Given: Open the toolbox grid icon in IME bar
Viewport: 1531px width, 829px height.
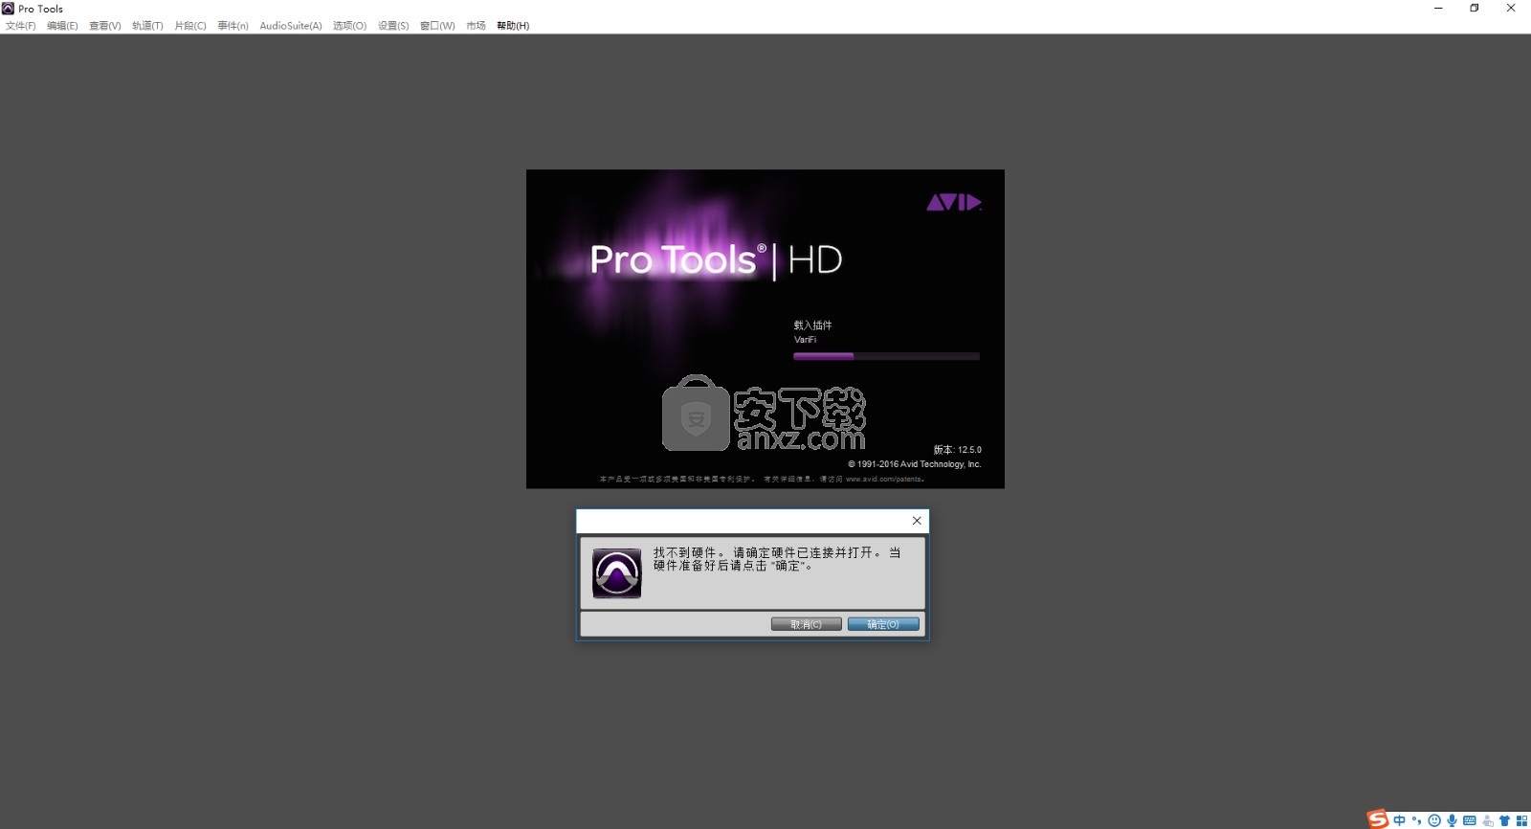Looking at the screenshot, I should coord(1522,820).
